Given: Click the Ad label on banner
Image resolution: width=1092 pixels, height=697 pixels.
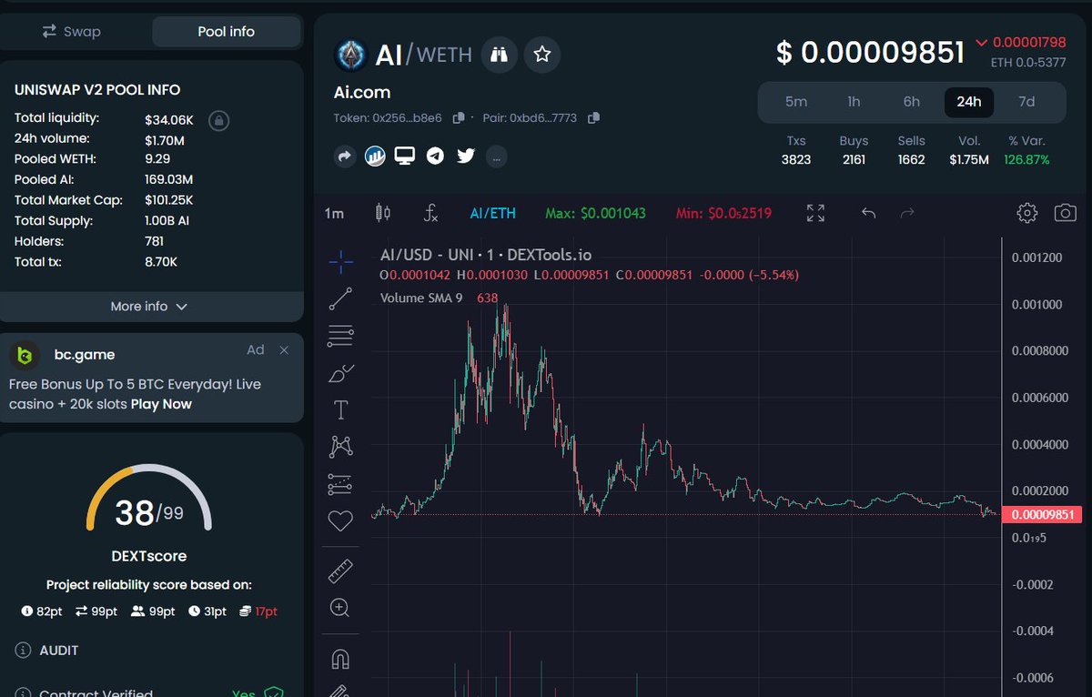Looking at the screenshot, I should pos(256,350).
